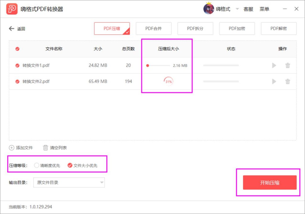Viewport: 305px width, 214px height.
Task: Click the 24.82 MB size value
Action: 98,65
